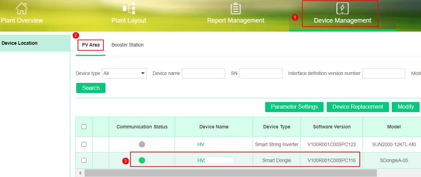Open Parameter Settings
The height and width of the screenshot is (177, 421).
294,107
